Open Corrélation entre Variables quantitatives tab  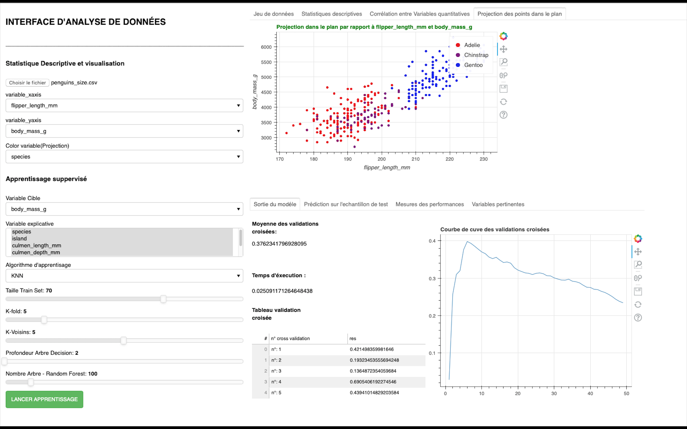[420, 14]
